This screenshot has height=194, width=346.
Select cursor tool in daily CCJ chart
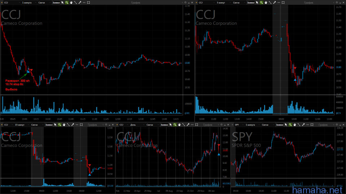[171, 125]
